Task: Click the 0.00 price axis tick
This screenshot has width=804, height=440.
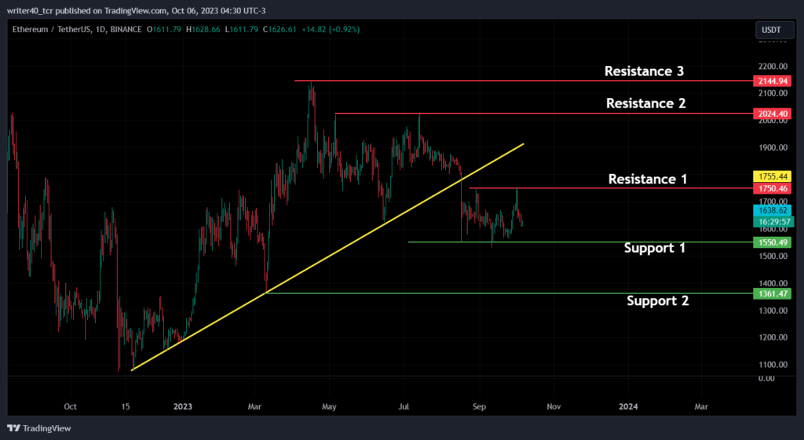Action: click(x=766, y=378)
